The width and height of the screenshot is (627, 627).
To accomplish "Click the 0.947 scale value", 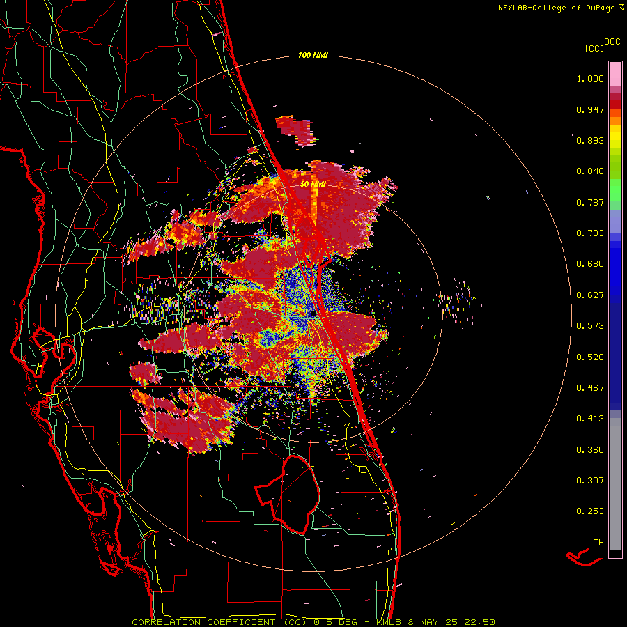I will [590, 109].
